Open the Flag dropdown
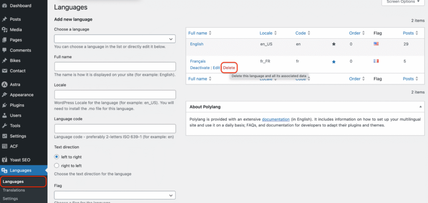 coord(115,195)
